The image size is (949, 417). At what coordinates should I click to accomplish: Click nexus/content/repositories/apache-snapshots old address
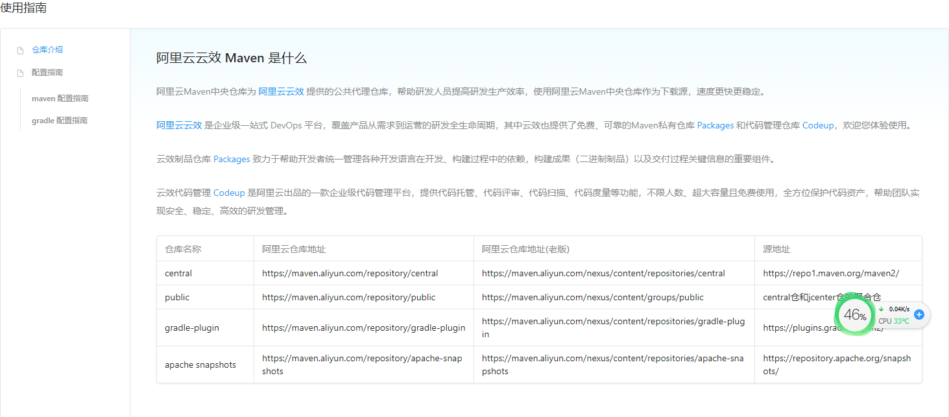click(x=613, y=364)
